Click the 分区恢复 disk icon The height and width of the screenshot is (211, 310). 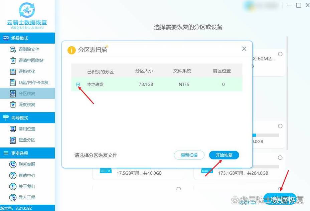(13, 94)
